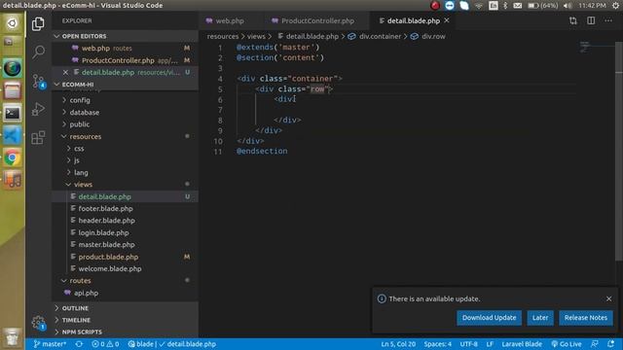The width and height of the screenshot is (623, 350).
Task: Collapse the views folder
Action: point(126,185)
